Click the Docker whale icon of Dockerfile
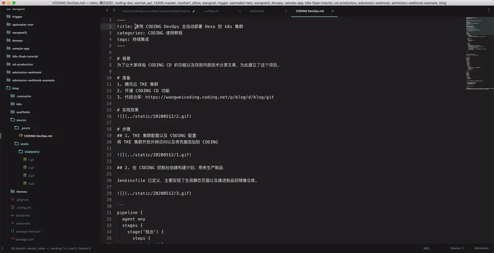The height and width of the screenshot is (253, 494). pyautogui.click(x=13, y=215)
